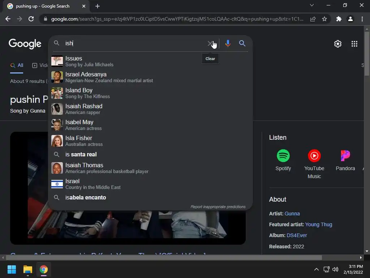Click the vertical scrollbar's down arrow
The image size is (370, 278).
coord(367,252)
